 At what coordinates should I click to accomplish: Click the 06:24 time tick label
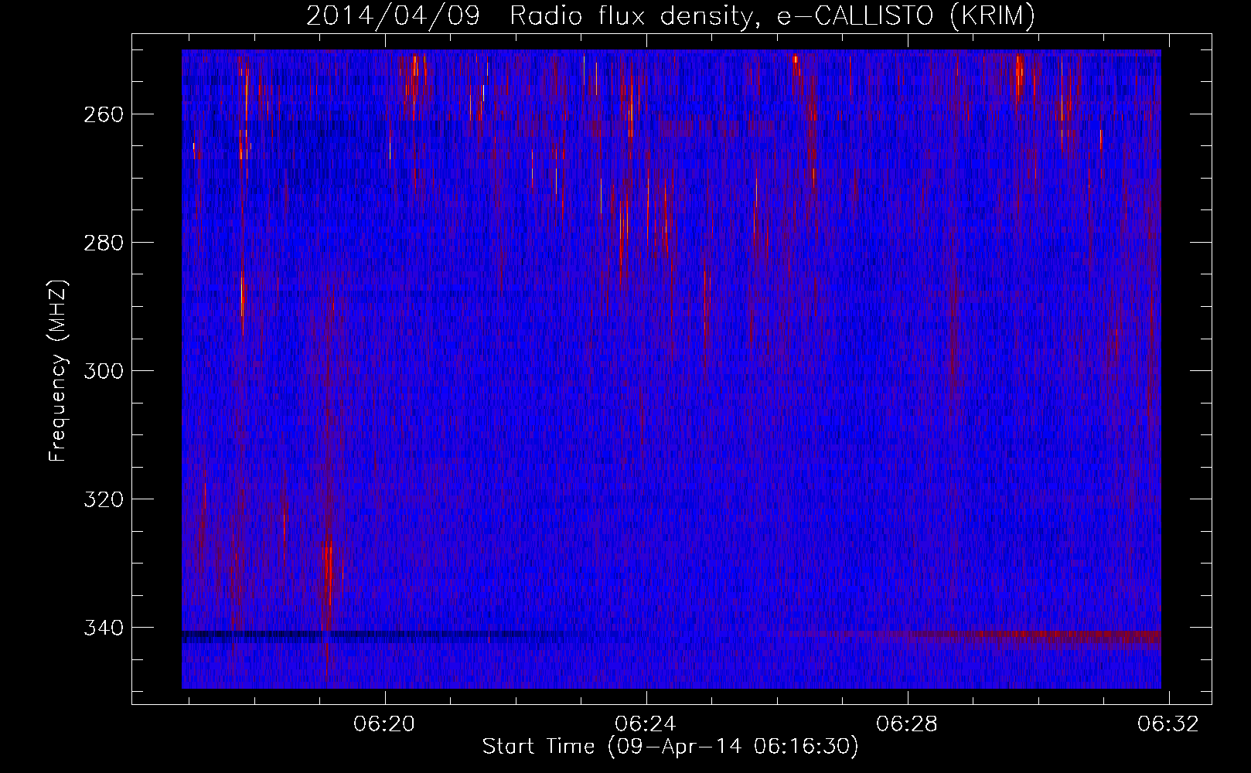tap(646, 724)
